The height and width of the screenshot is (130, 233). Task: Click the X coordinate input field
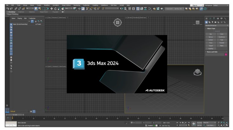tap(138, 123)
